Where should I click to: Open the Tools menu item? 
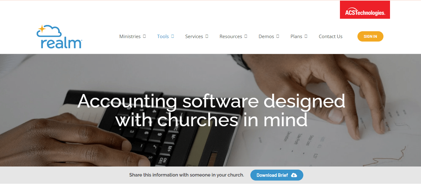pyautogui.click(x=163, y=37)
